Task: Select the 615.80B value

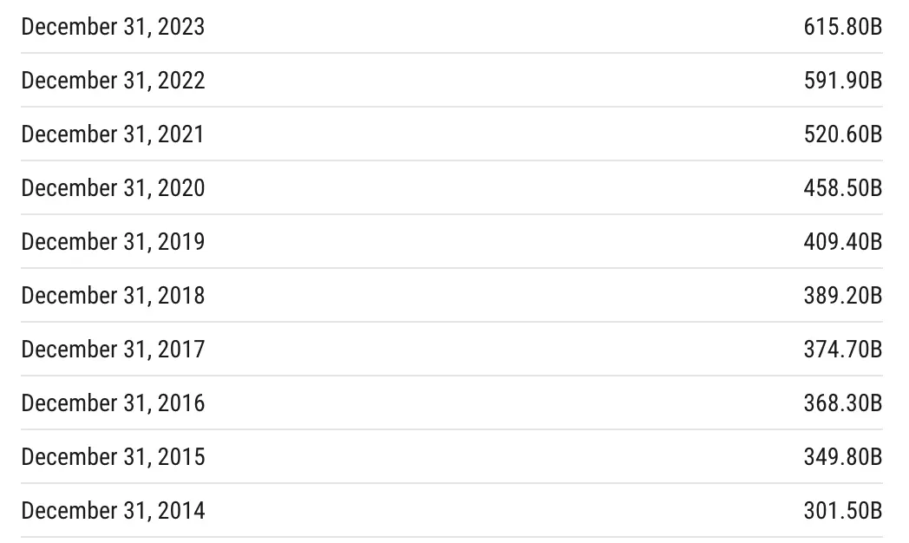Action: tap(842, 27)
